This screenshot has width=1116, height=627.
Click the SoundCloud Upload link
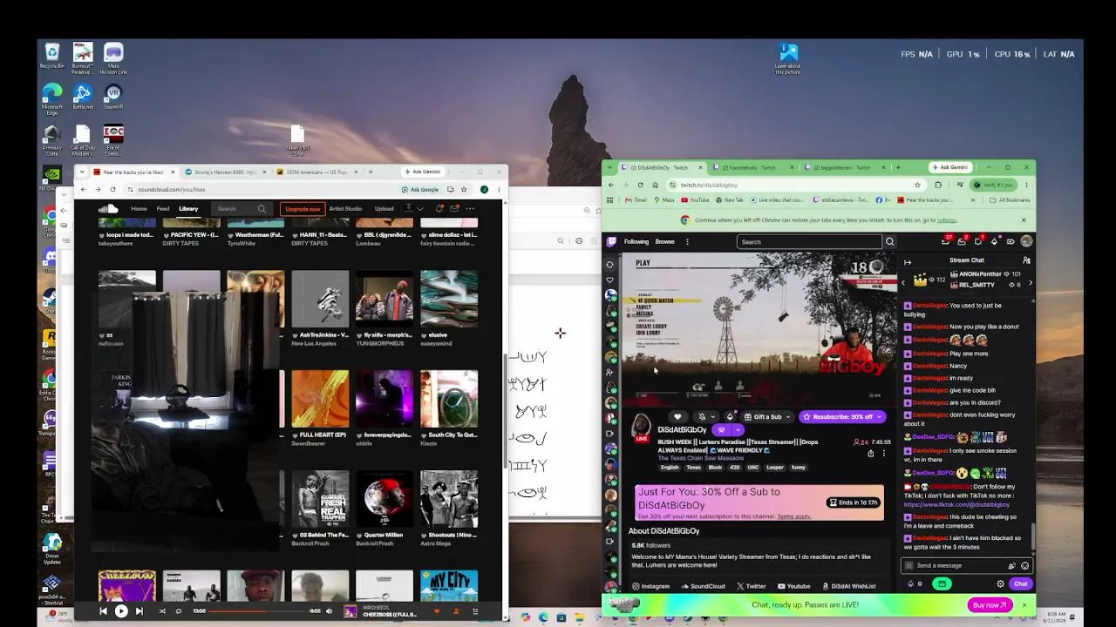tap(384, 209)
